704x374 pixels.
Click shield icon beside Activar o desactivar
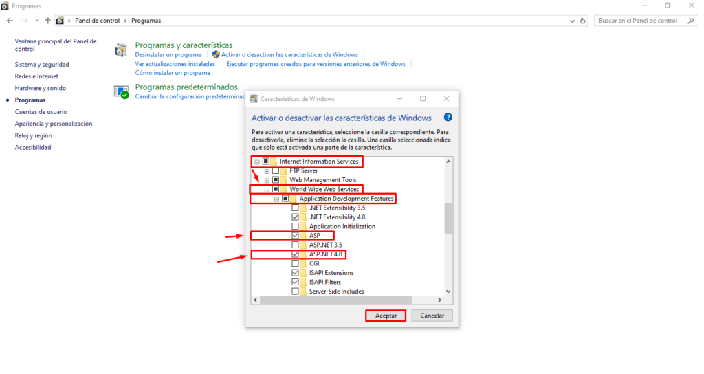click(x=216, y=54)
